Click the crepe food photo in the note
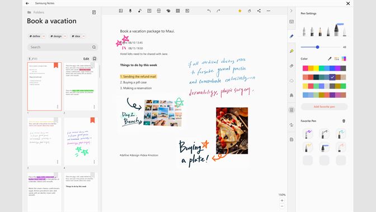The height and width of the screenshot is (212, 376). [232, 131]
